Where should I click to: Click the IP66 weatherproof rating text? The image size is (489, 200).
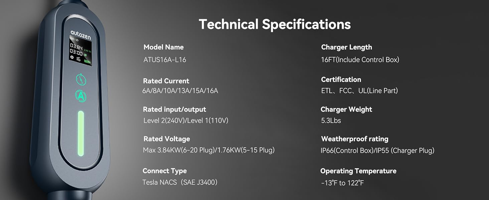click(377, 151)
